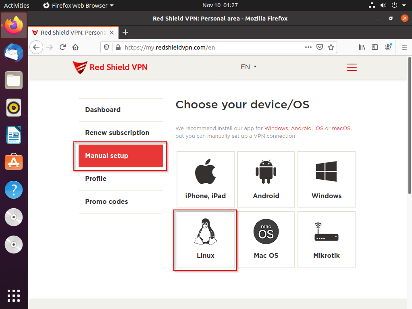Open Firefox Web Browser app menu
Viewport: 412px width, 309px height.
tap(78, 6)
